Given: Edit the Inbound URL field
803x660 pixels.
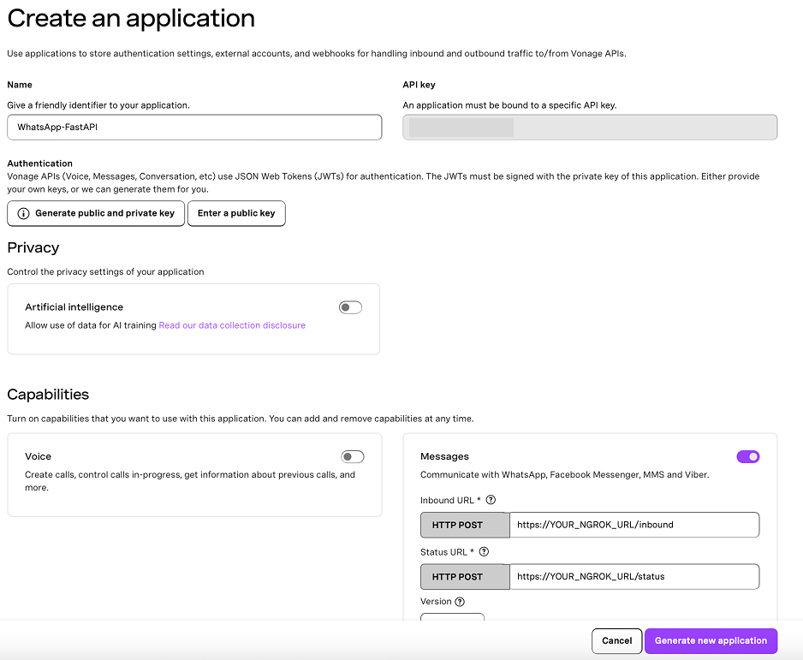Looking at the screenshot, I should click(633, 525).
